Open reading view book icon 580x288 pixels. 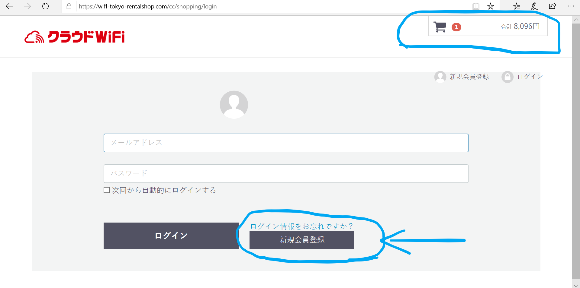click(476, 6)
